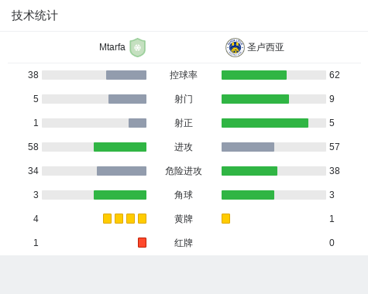Click Mtarfa's leftmost yellow card icon

coord(107,218)
